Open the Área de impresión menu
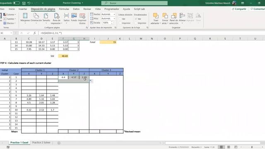This screenshot has height=149, width=265. (56, 19)
